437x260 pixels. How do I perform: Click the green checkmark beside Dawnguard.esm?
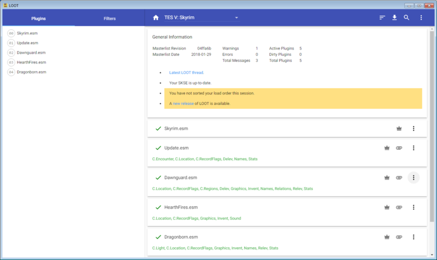[158, 177]
